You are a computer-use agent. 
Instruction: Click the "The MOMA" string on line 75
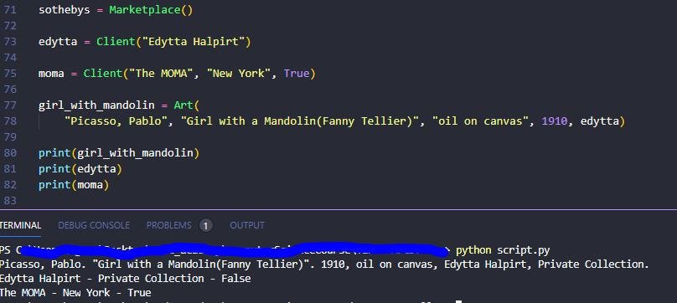coord(161,74)
